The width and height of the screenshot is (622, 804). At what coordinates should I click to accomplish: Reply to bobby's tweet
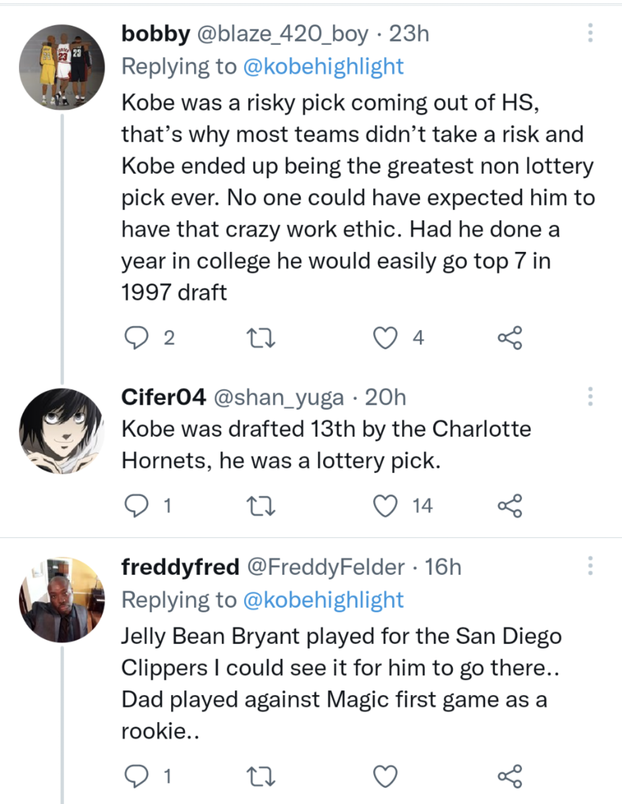click(136, 338)
